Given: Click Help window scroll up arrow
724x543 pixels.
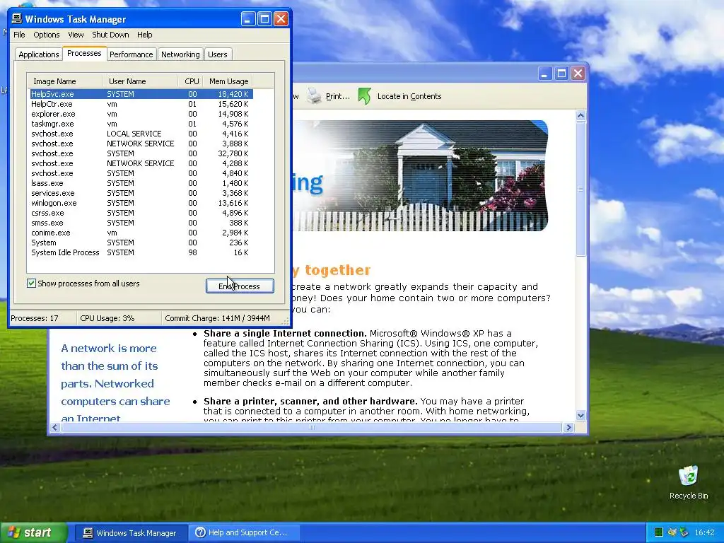Looking at the screenshot, I should tap(581, 115).
